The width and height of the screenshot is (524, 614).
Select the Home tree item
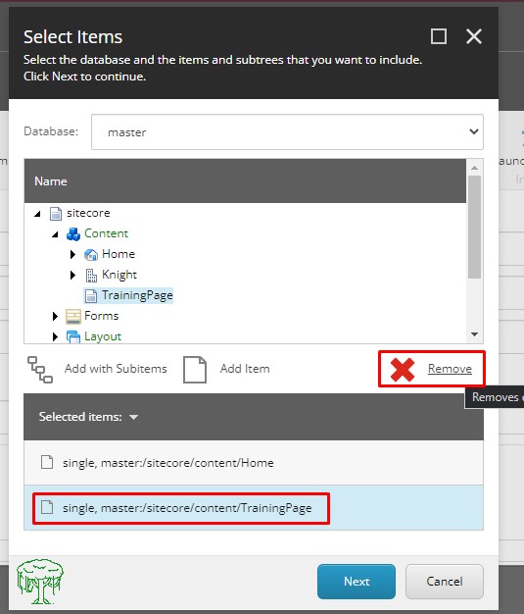[119, 254]
